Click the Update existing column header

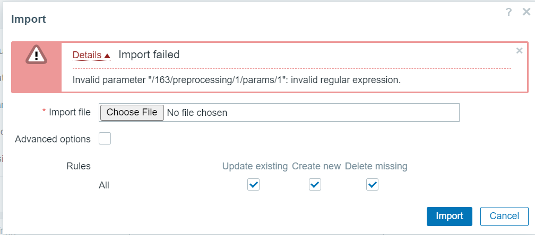[255, 166]
